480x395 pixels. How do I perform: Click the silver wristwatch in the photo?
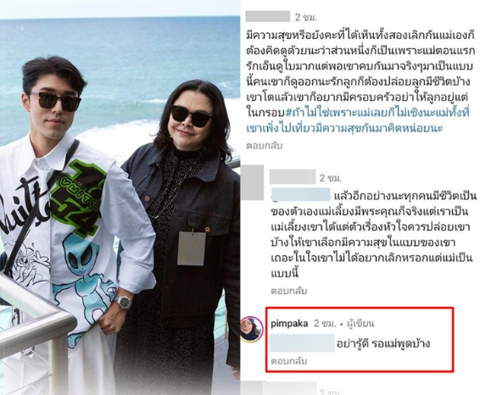click(123, 302)
